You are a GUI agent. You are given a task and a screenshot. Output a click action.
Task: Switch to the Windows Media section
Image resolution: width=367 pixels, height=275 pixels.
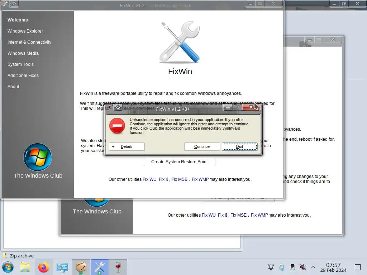pyautogui.click(x=23, y=53)
